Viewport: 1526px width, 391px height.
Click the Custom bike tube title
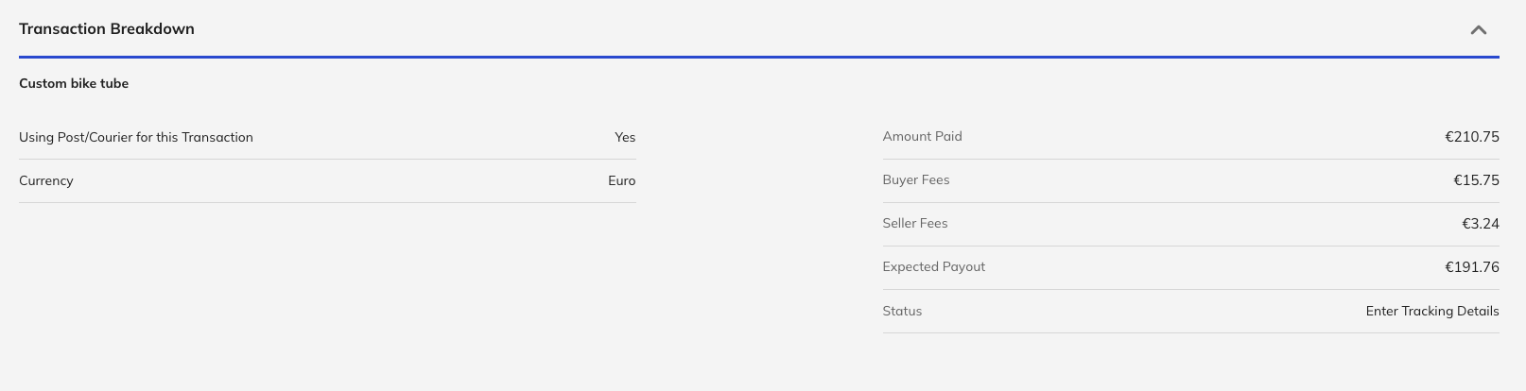pos(74,83)
